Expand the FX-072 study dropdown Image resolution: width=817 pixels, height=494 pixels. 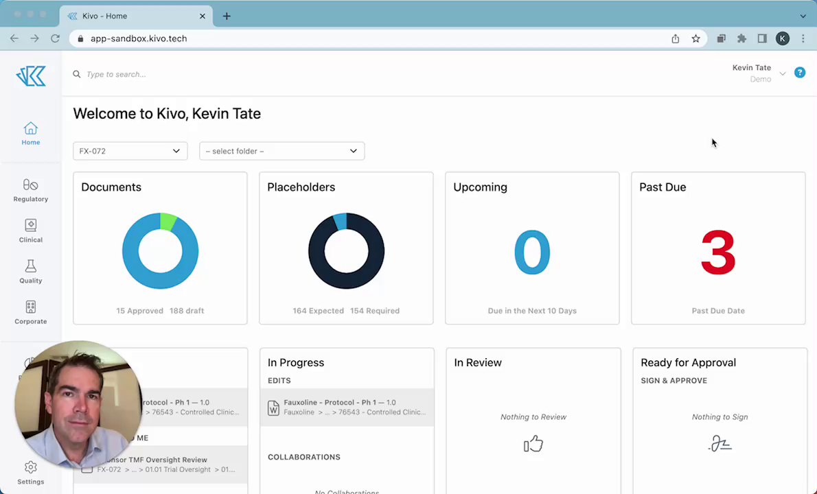[130, 151]
